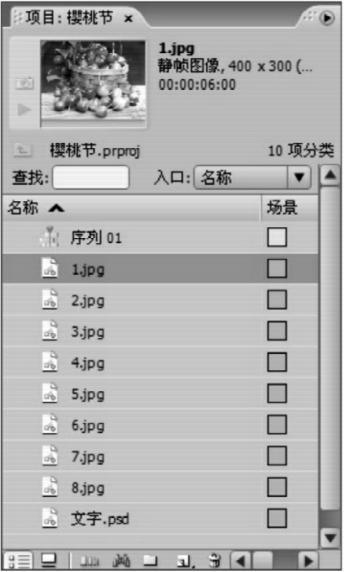The width and height of the screenshot is (344, 572).
Task: Click the vertical scrollbar down arrow
Action: click(330, 538)
